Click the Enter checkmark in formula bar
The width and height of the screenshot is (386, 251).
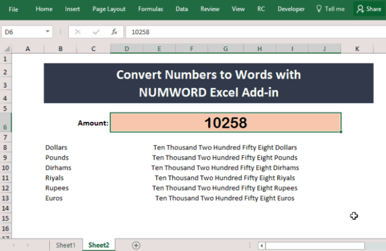96,32
